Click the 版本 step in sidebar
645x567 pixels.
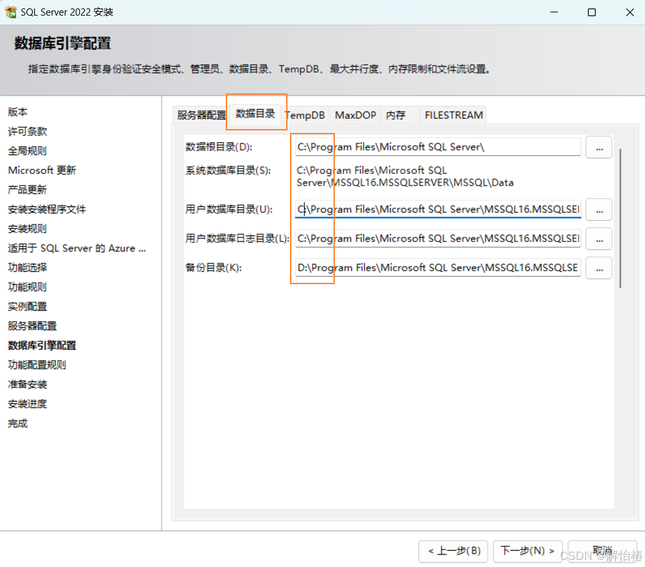(18, 112)
